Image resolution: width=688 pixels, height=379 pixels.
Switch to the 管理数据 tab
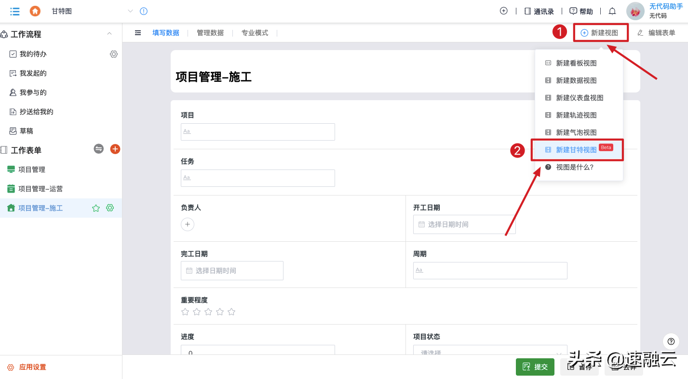[210, 33]
